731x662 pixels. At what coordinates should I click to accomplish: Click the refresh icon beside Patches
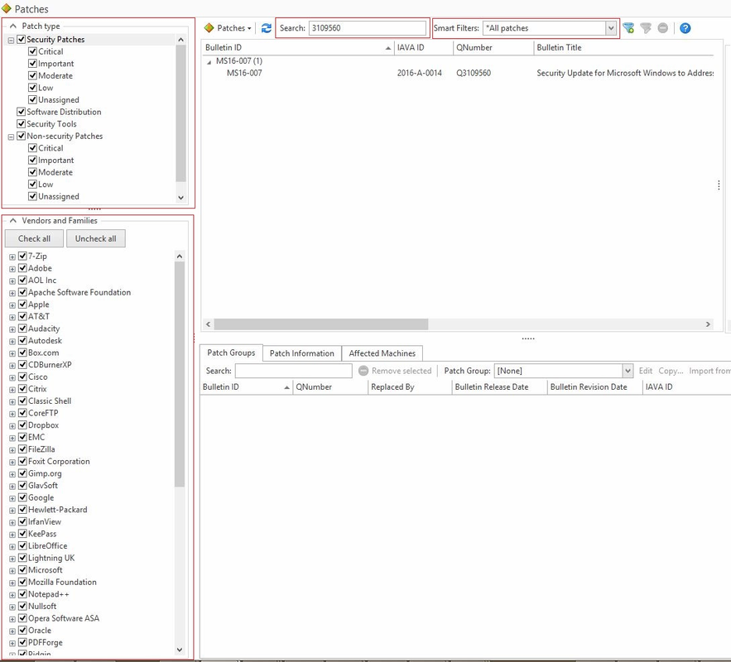267,28
